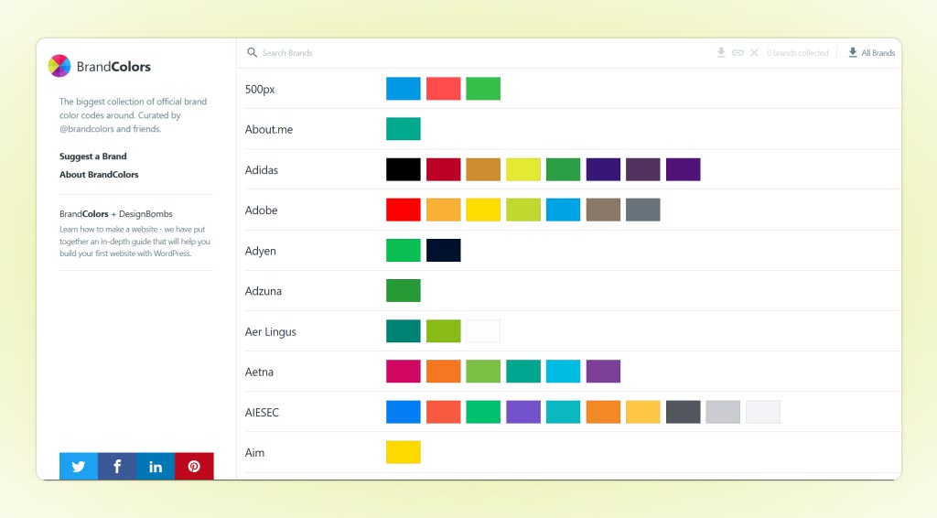Select the Adobe brand name
The width and height of the screenshot is (937, 518).
pos(261,210)
